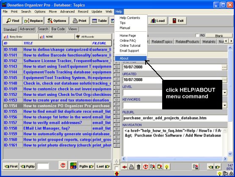Click the colorful grid icon next to PgDn
The width and height of the screenshot is (235, 177).
click(x=73, y=166)
